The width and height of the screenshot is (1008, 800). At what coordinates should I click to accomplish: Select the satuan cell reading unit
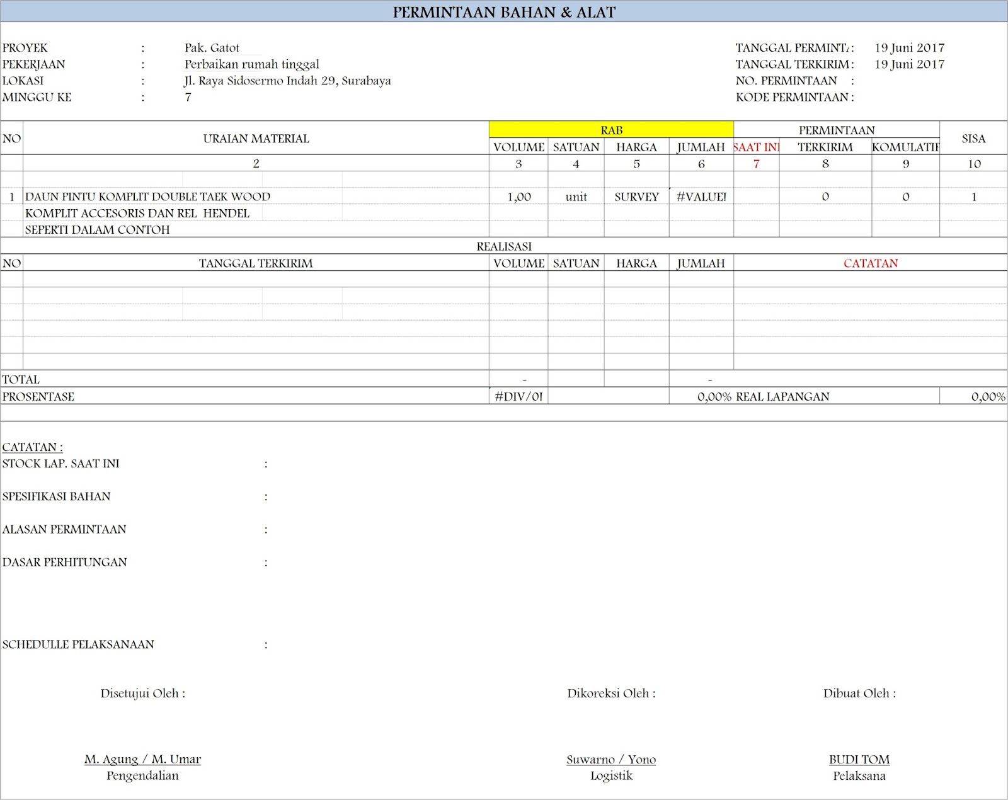click(x=576, y=197)
